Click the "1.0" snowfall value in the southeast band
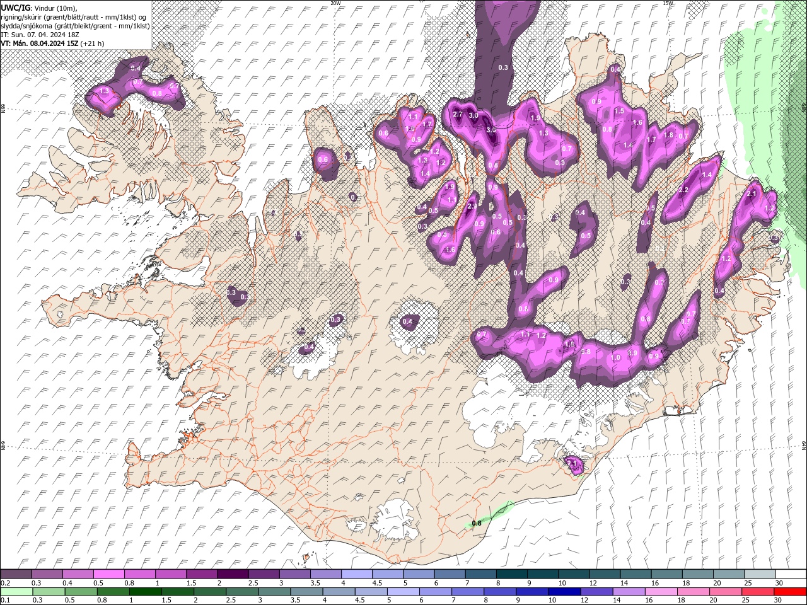The height and width of the screenshot is (605, 807). tap(616, 358)
